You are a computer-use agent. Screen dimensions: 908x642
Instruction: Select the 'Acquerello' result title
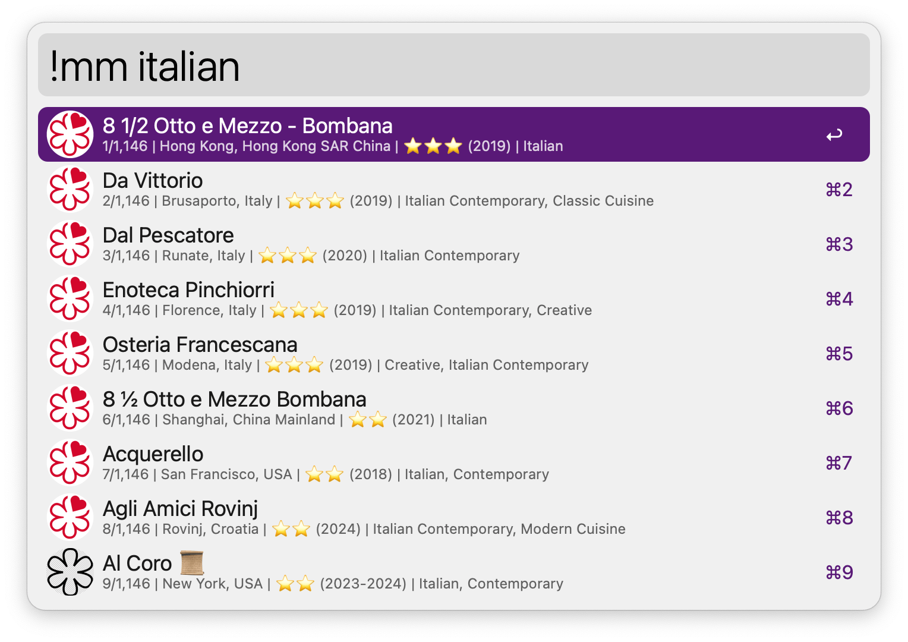[x=153, y=454]
